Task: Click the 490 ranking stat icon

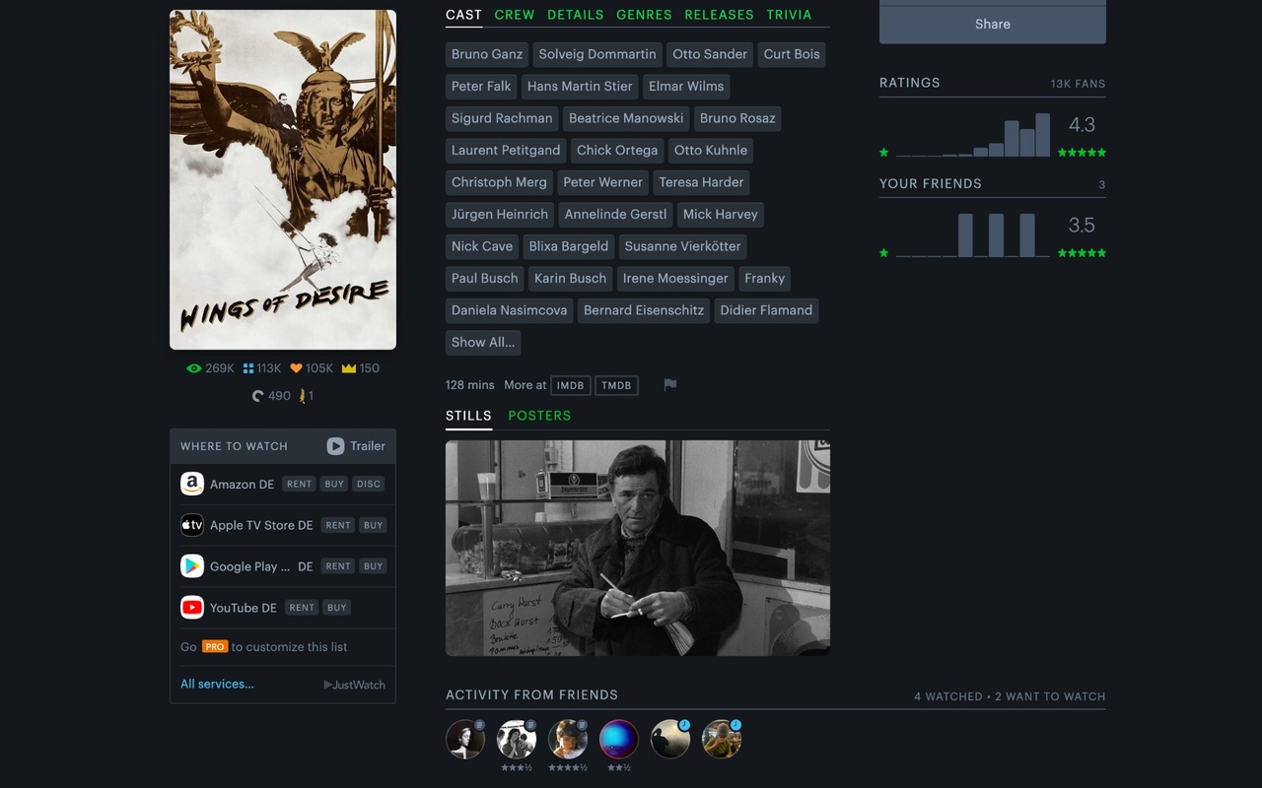Action: tap(258, 396)
